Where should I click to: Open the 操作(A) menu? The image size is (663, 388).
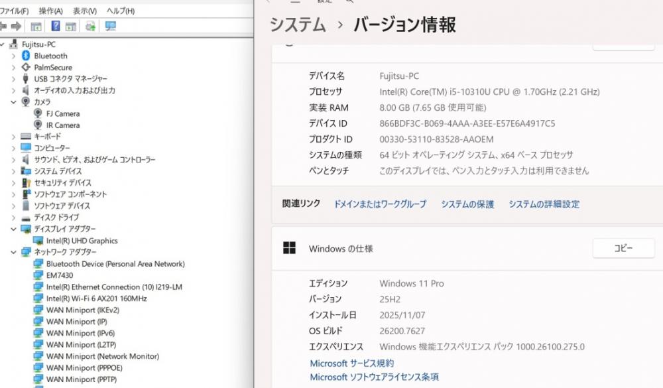coord(50,11)
